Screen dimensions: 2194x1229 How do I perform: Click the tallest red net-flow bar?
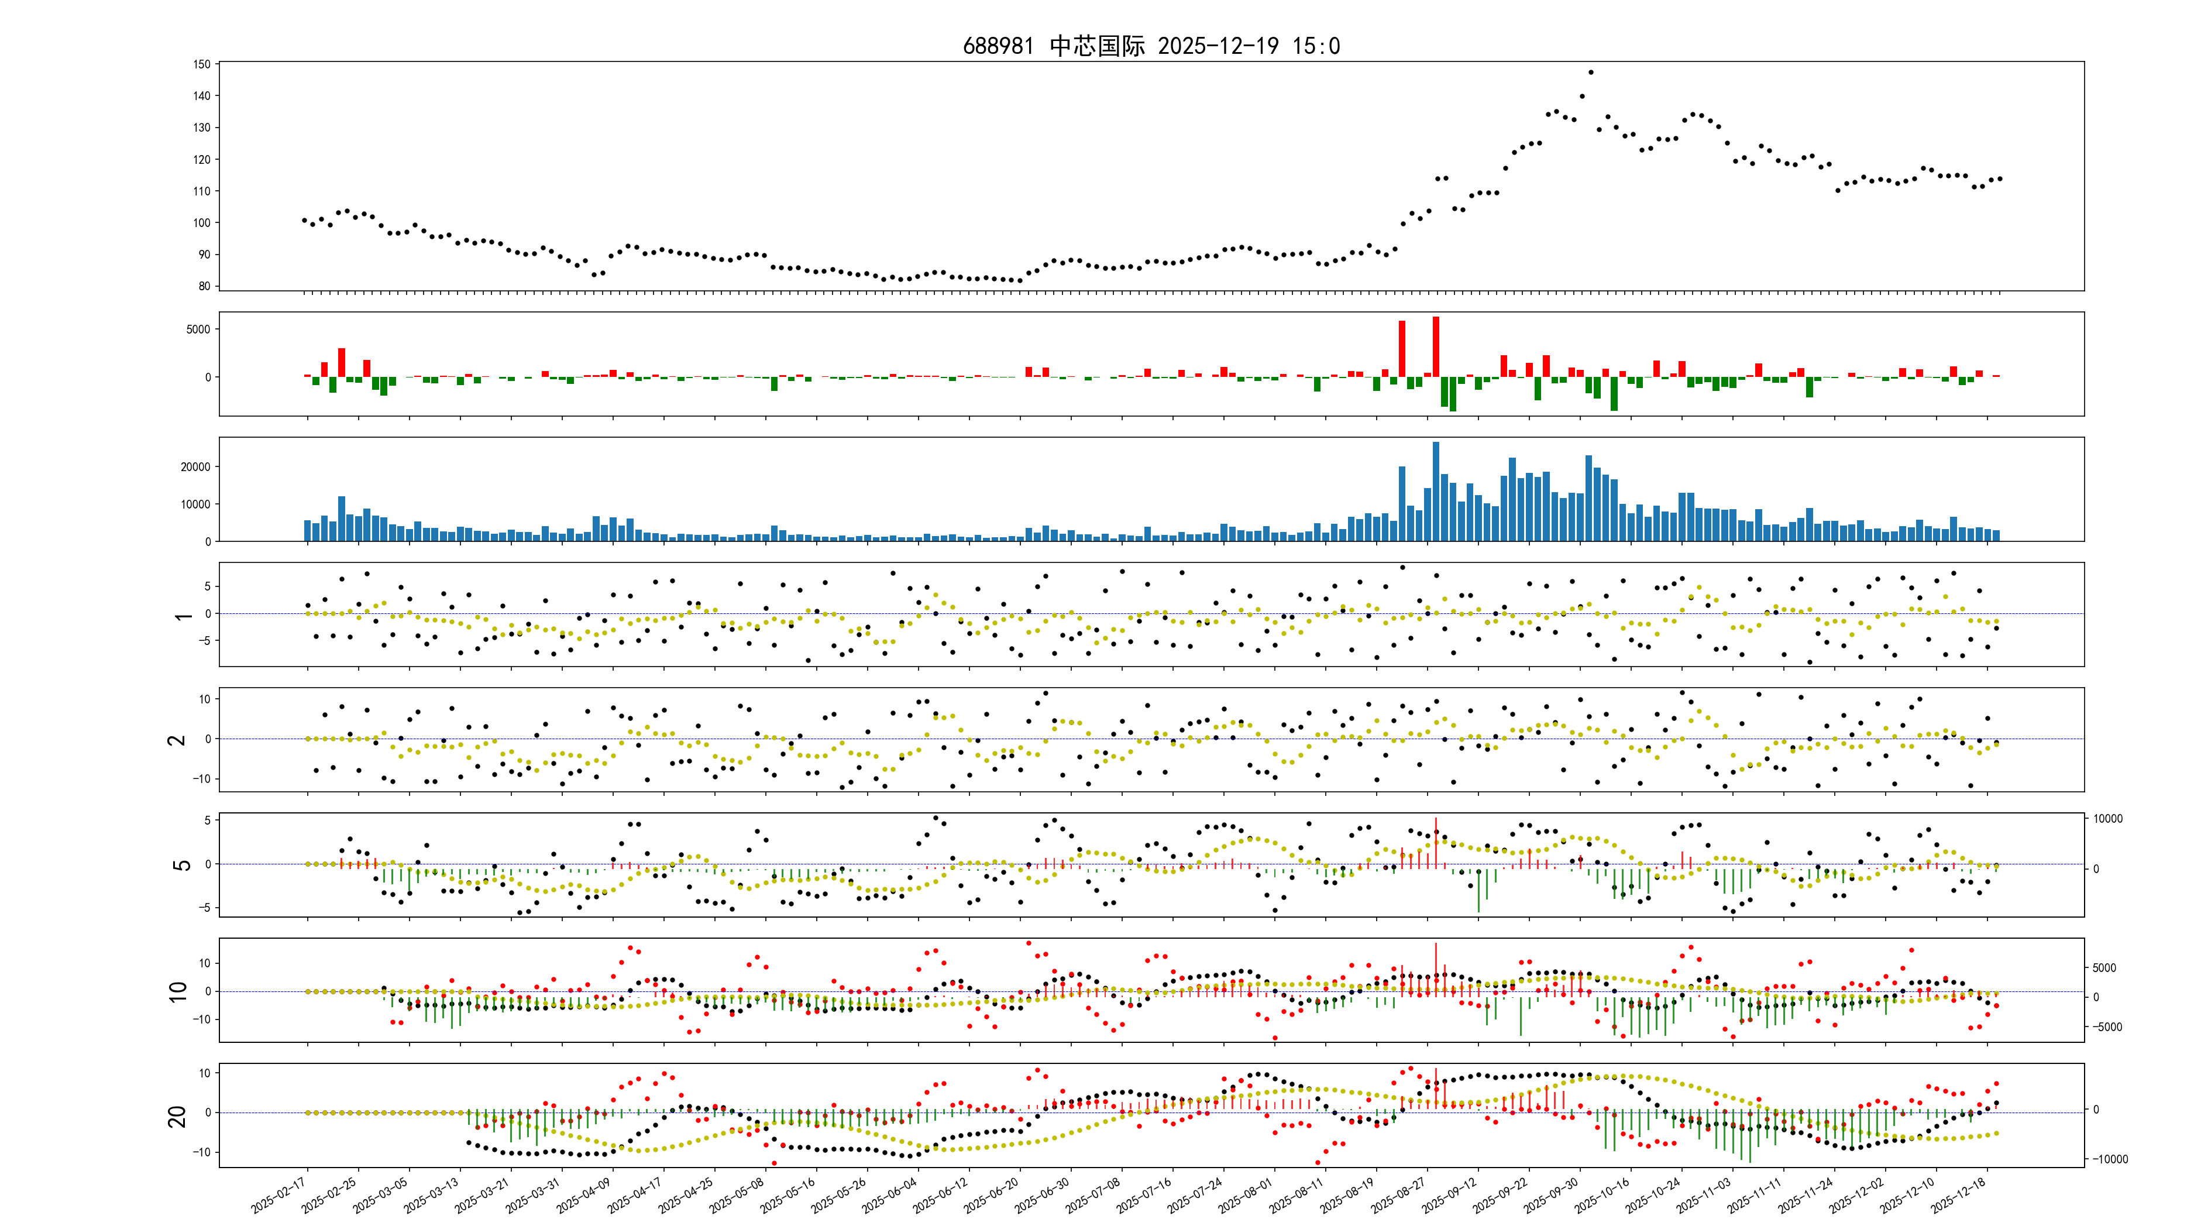[1436, 346]
